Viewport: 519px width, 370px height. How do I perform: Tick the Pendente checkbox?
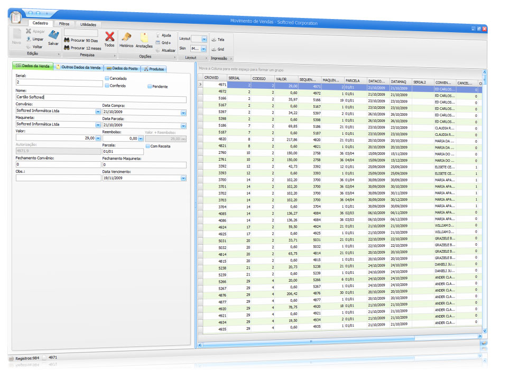pyautogui.click(x=150, y=86)
